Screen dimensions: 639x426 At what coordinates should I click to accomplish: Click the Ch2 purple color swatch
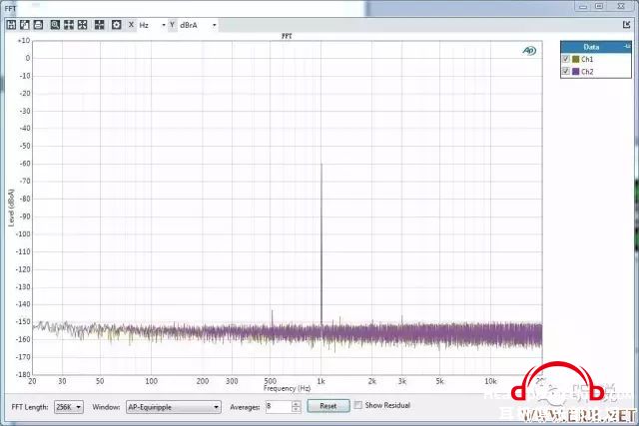coord(576,71)
